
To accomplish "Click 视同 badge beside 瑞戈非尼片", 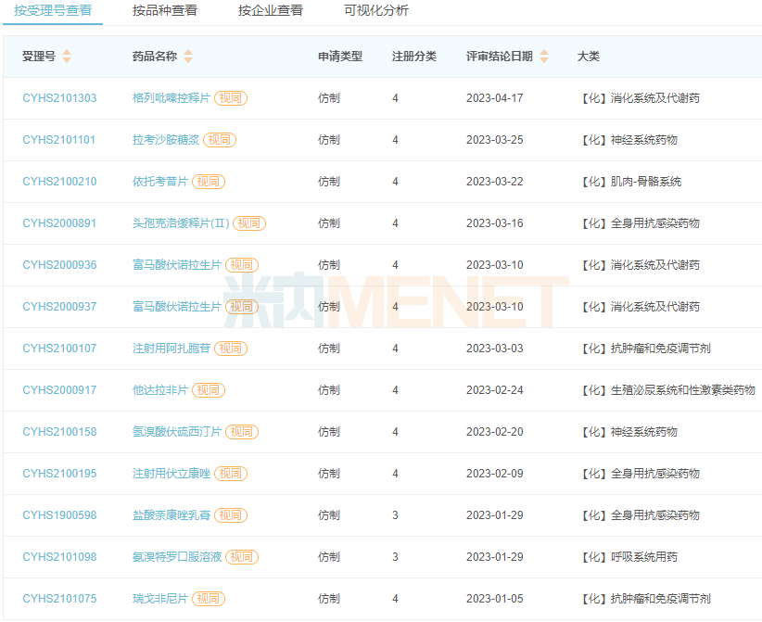I will click(x=209, y=599).
